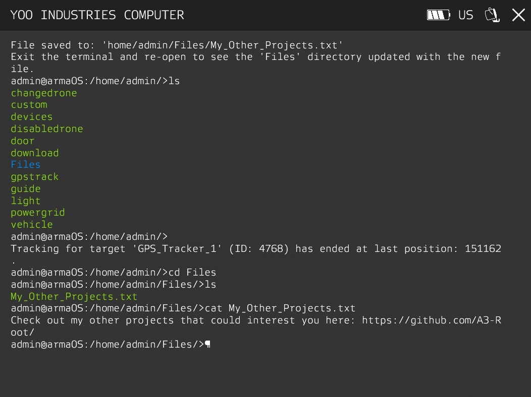This screenshot has width=531, height=397.
Task: Click the guide command entry
Action: click(x=26, y=189)
